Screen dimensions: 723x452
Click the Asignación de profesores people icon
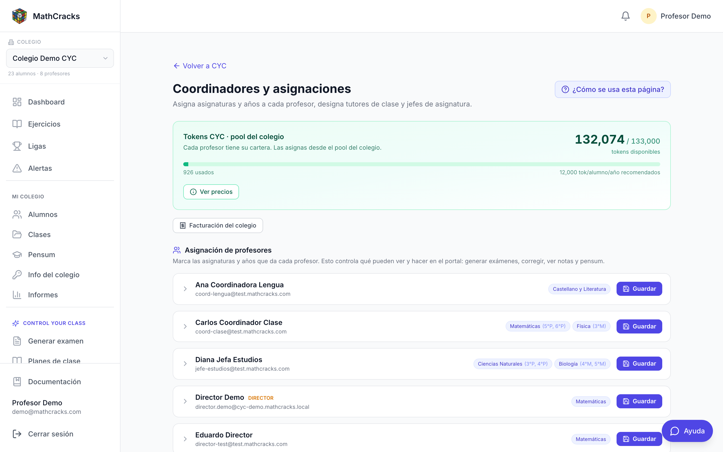(177, 250)
